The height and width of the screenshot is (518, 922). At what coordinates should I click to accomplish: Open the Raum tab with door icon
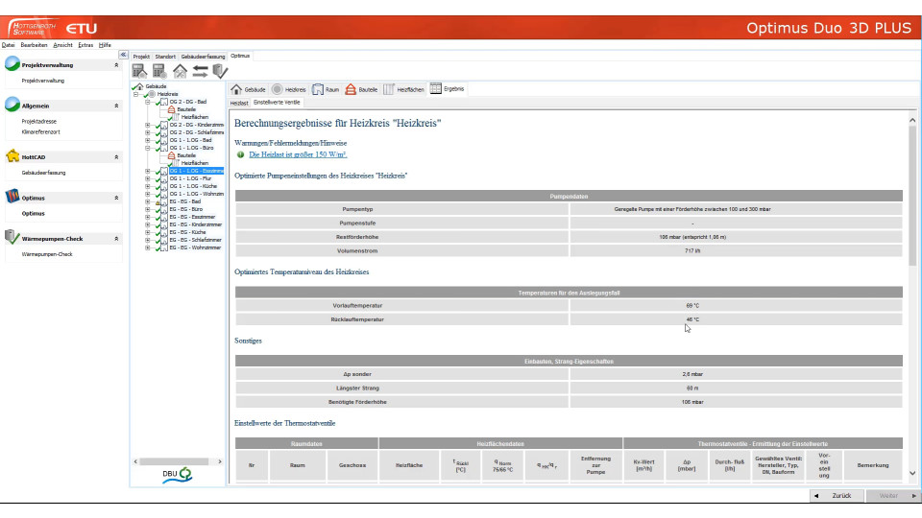point(325,89)
